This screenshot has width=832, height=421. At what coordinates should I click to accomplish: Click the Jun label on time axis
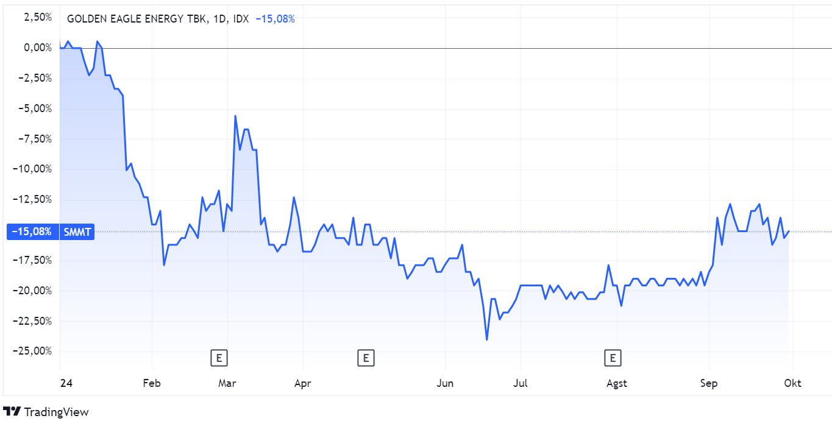tap(446, 383)
